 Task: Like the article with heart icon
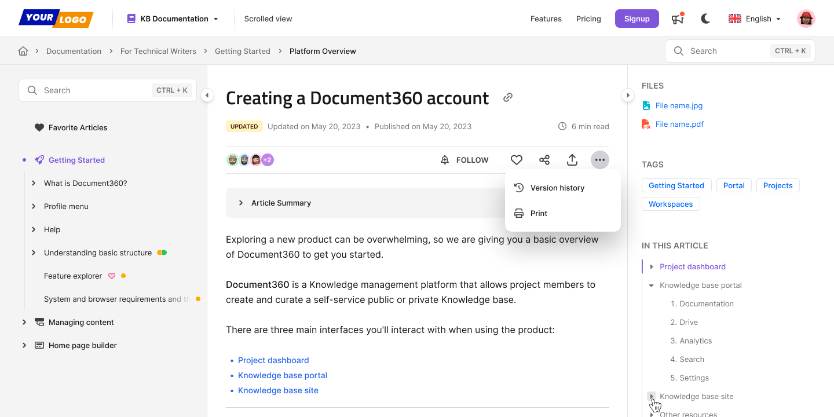[x=517, y=160]
